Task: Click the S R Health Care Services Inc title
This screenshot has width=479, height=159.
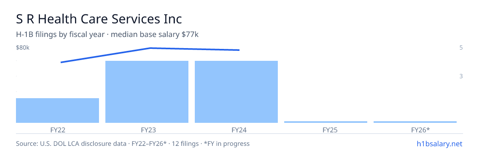Action: coord(99,19)
